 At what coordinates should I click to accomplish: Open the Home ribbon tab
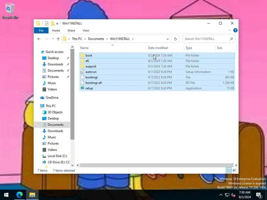click(x=56, y=30)
